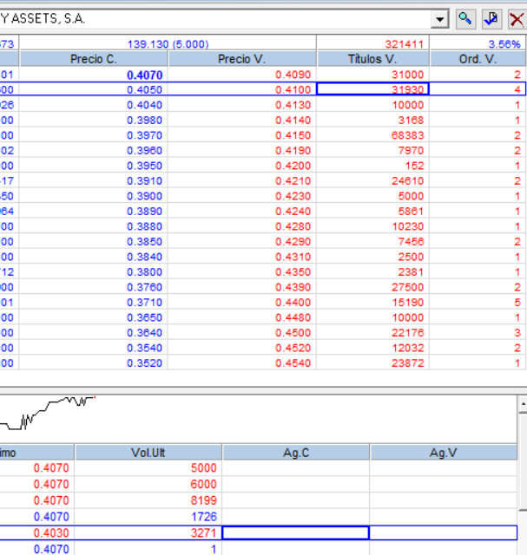Select sell volume 3168

tap(411, 121)
